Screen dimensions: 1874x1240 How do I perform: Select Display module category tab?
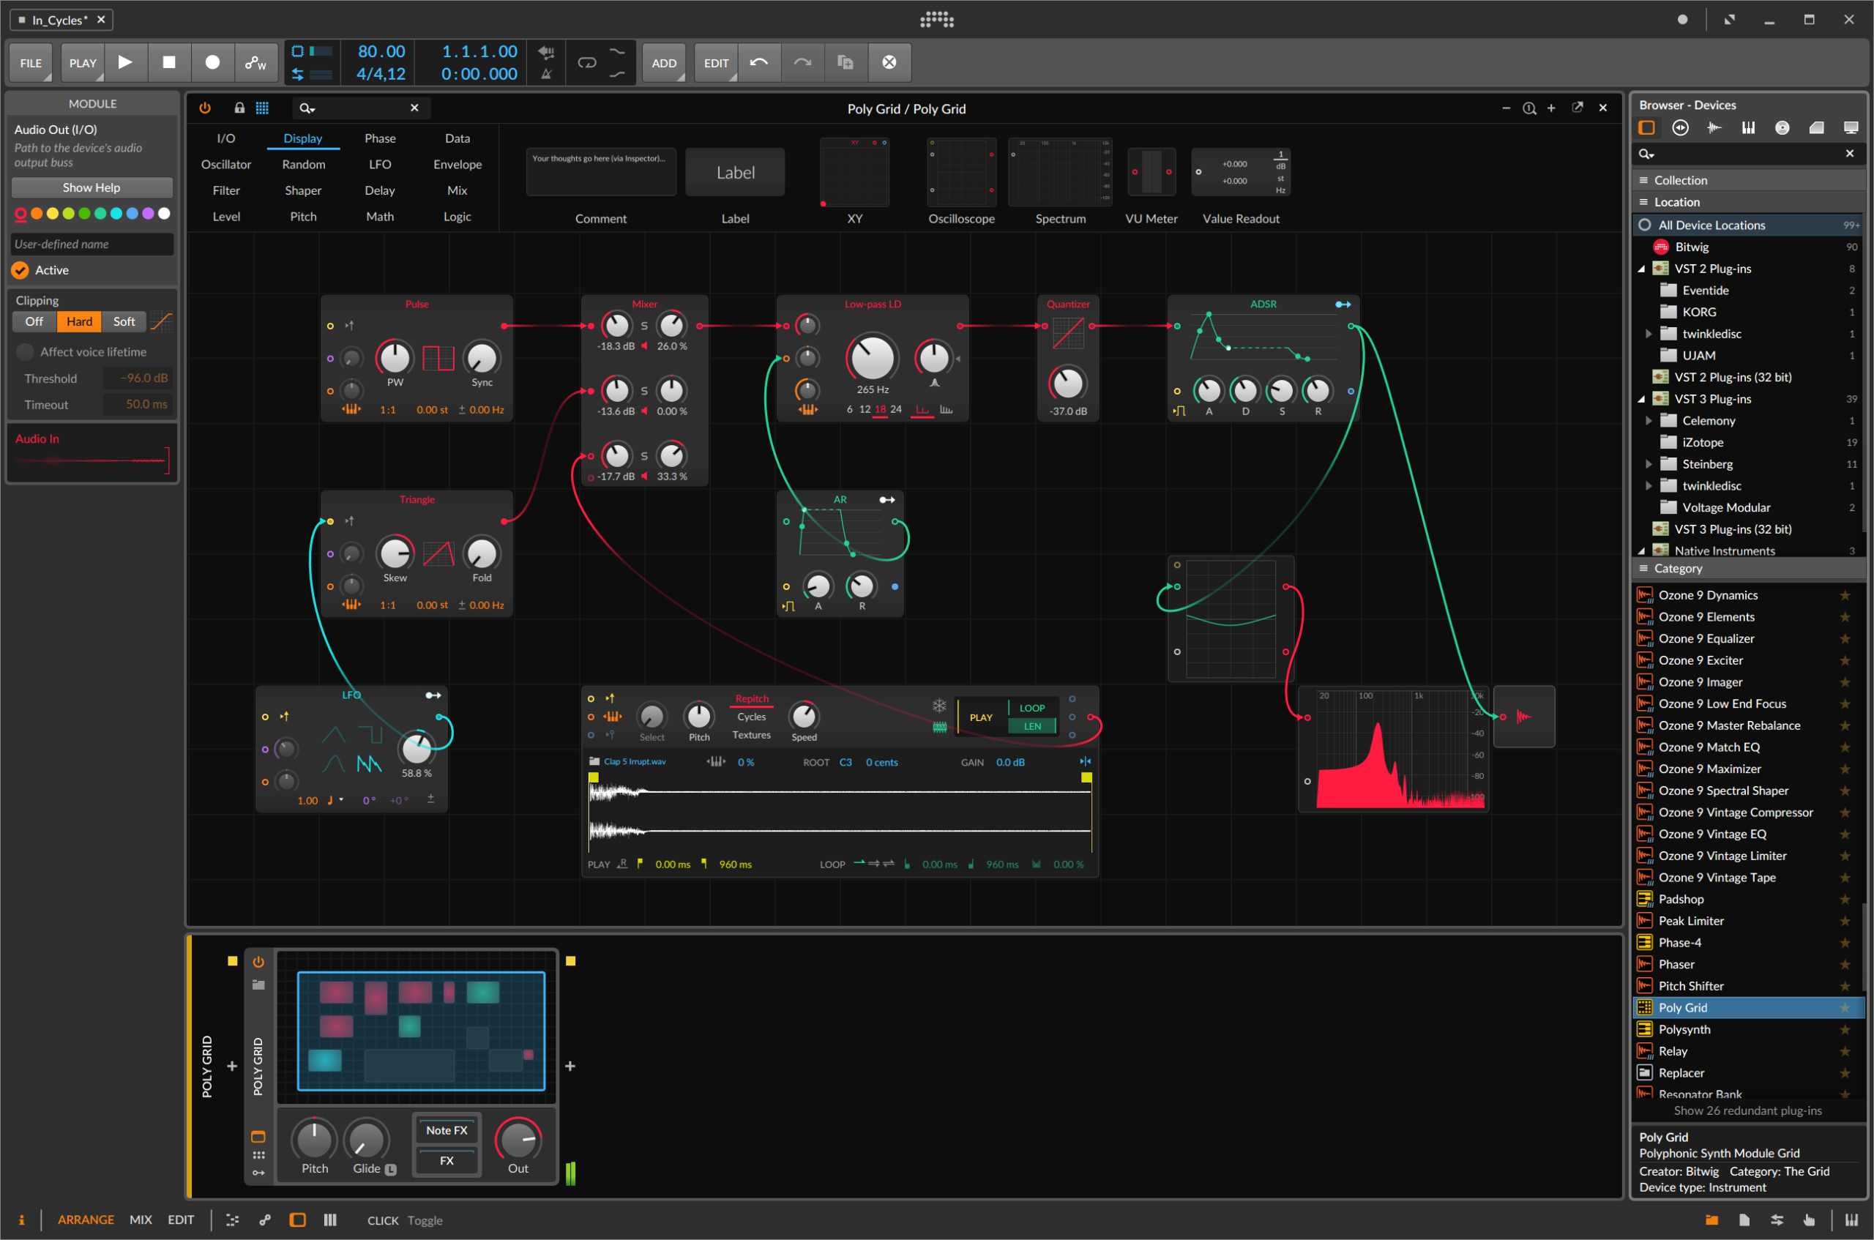(x=303, y=138)
